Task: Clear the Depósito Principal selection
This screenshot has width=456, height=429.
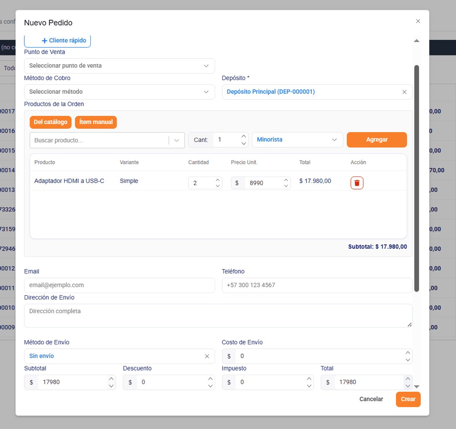Action: [404, 92]
